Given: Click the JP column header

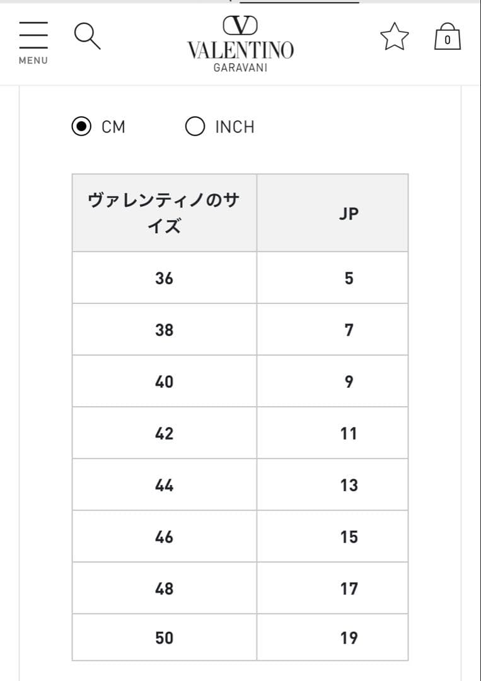Looking at the screenshot, I should pyautogui.click(x=349, y=213).
